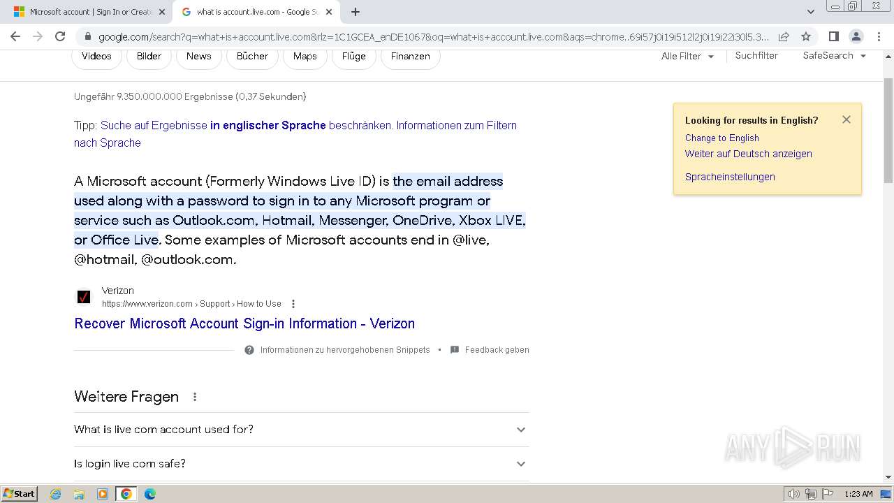Open a new browser tab
The width and height of the screenshot is (894, 503).
(356, 12)
